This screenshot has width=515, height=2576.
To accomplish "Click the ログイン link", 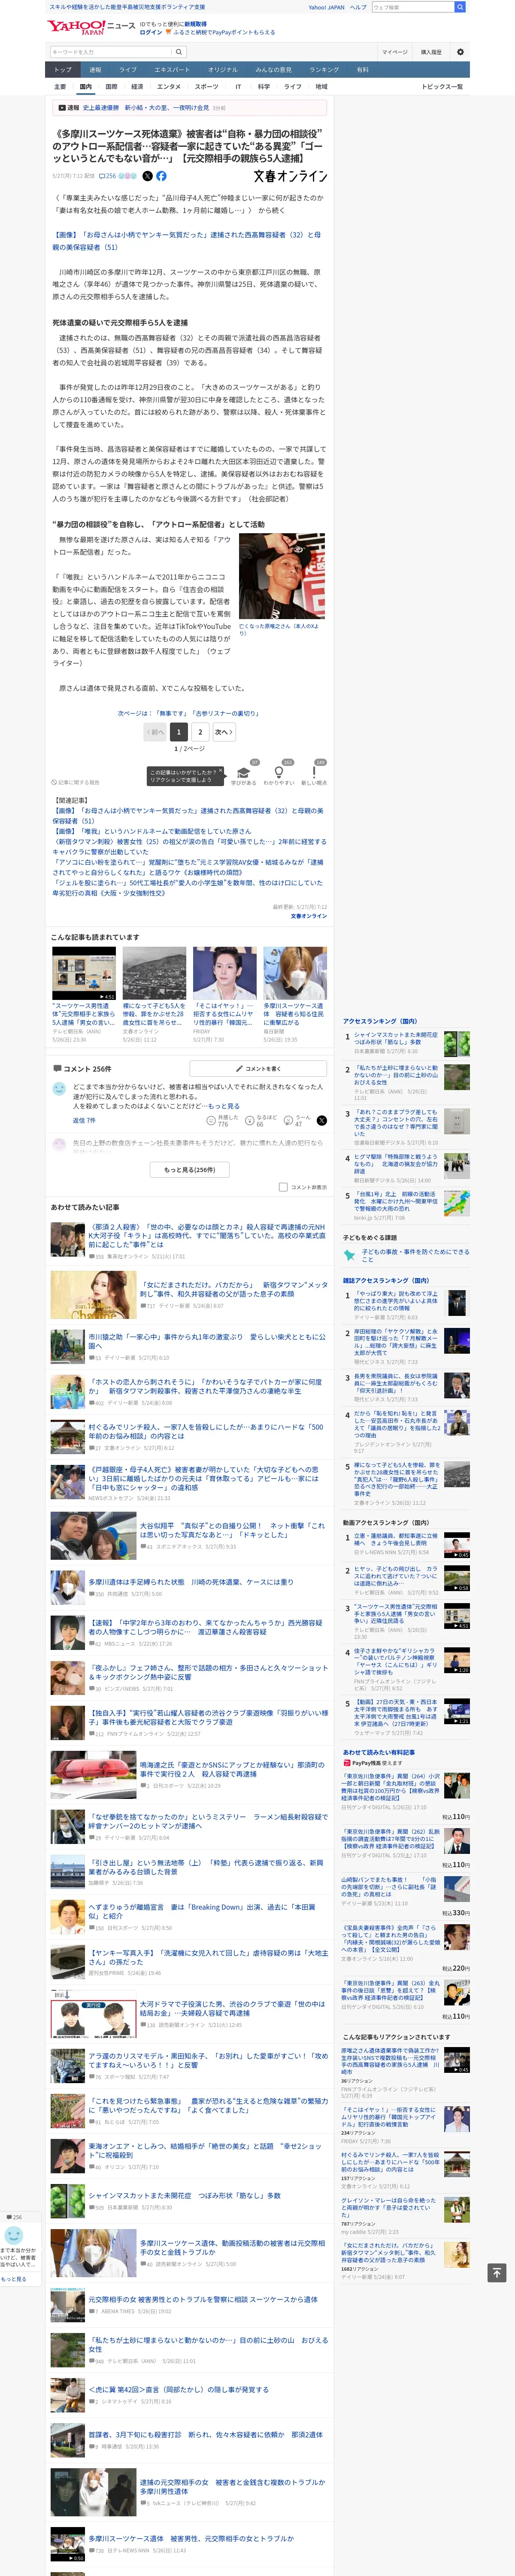I will [x=151, y=32].
